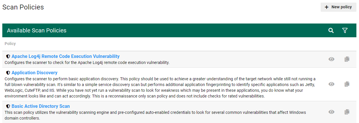Open search in Available Scan Policies header

(331, 30)
